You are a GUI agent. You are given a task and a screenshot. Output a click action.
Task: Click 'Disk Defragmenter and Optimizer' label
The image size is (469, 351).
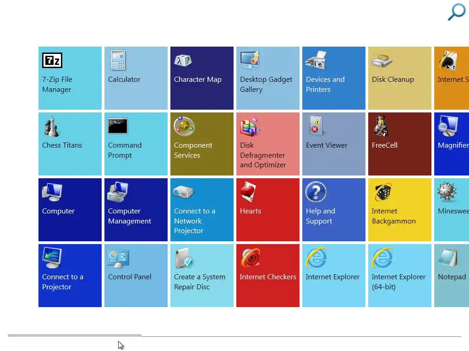[x=263, y=155]
